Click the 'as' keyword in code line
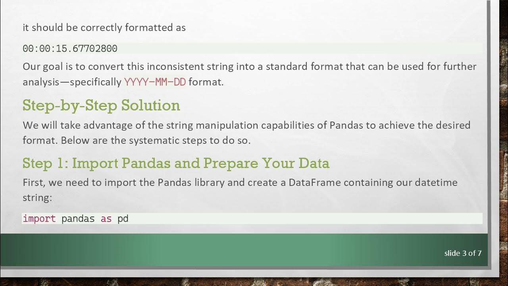 click(106, 218)
